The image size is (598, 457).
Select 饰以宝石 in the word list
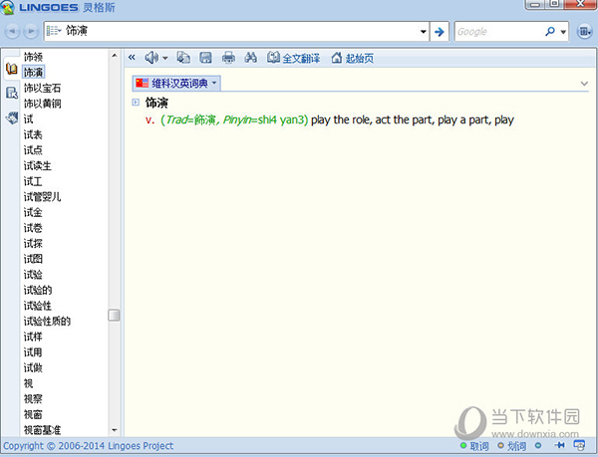(x=42, y=88)
